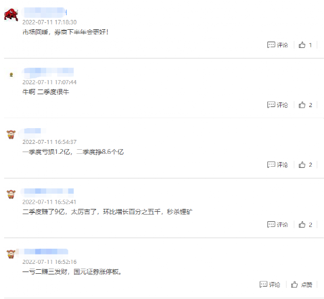Reply to 一季度亏损1.2亿 comment via 评论
Screen dimensions: 324x299
pyautogui.click(x=277, y=164)
